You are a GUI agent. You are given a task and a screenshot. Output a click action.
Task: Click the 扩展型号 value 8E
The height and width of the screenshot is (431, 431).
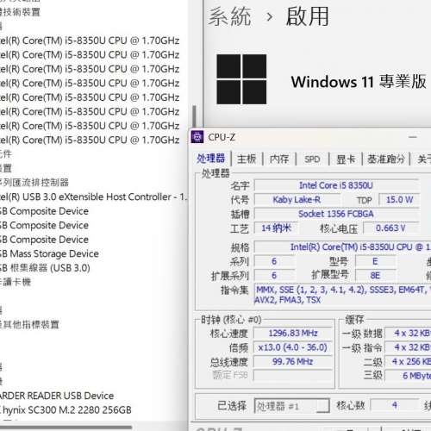tap(375, 275)
